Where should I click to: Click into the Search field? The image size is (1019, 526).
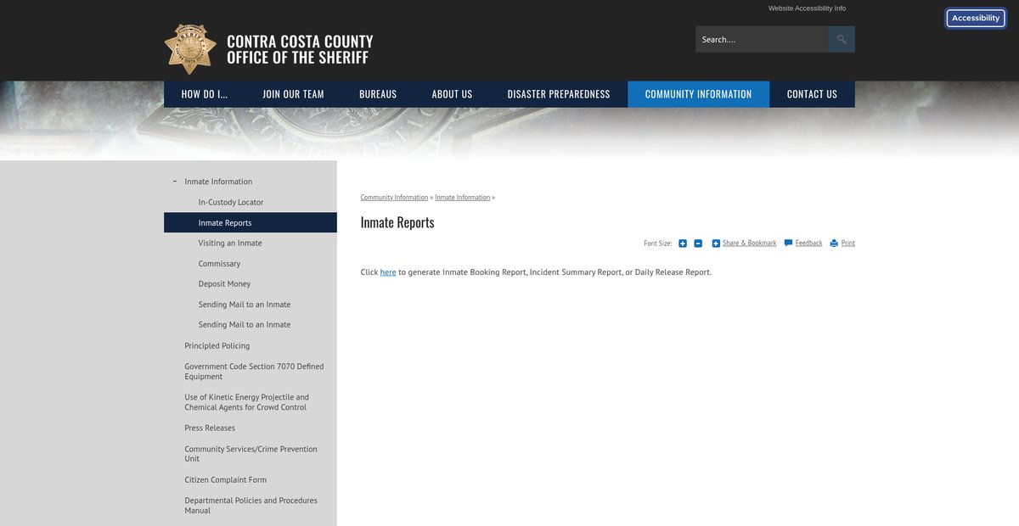[x=762, y=39]
